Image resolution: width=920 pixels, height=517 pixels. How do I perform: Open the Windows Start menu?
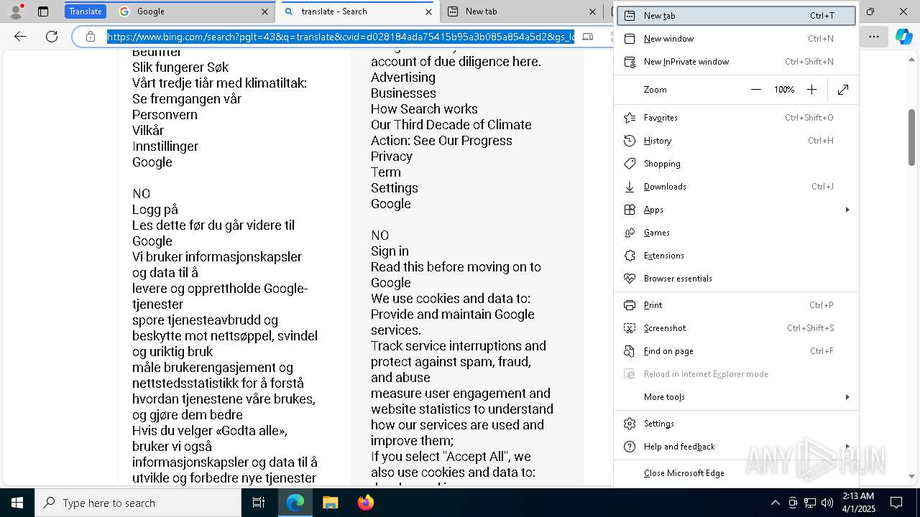tap(17, 503)
